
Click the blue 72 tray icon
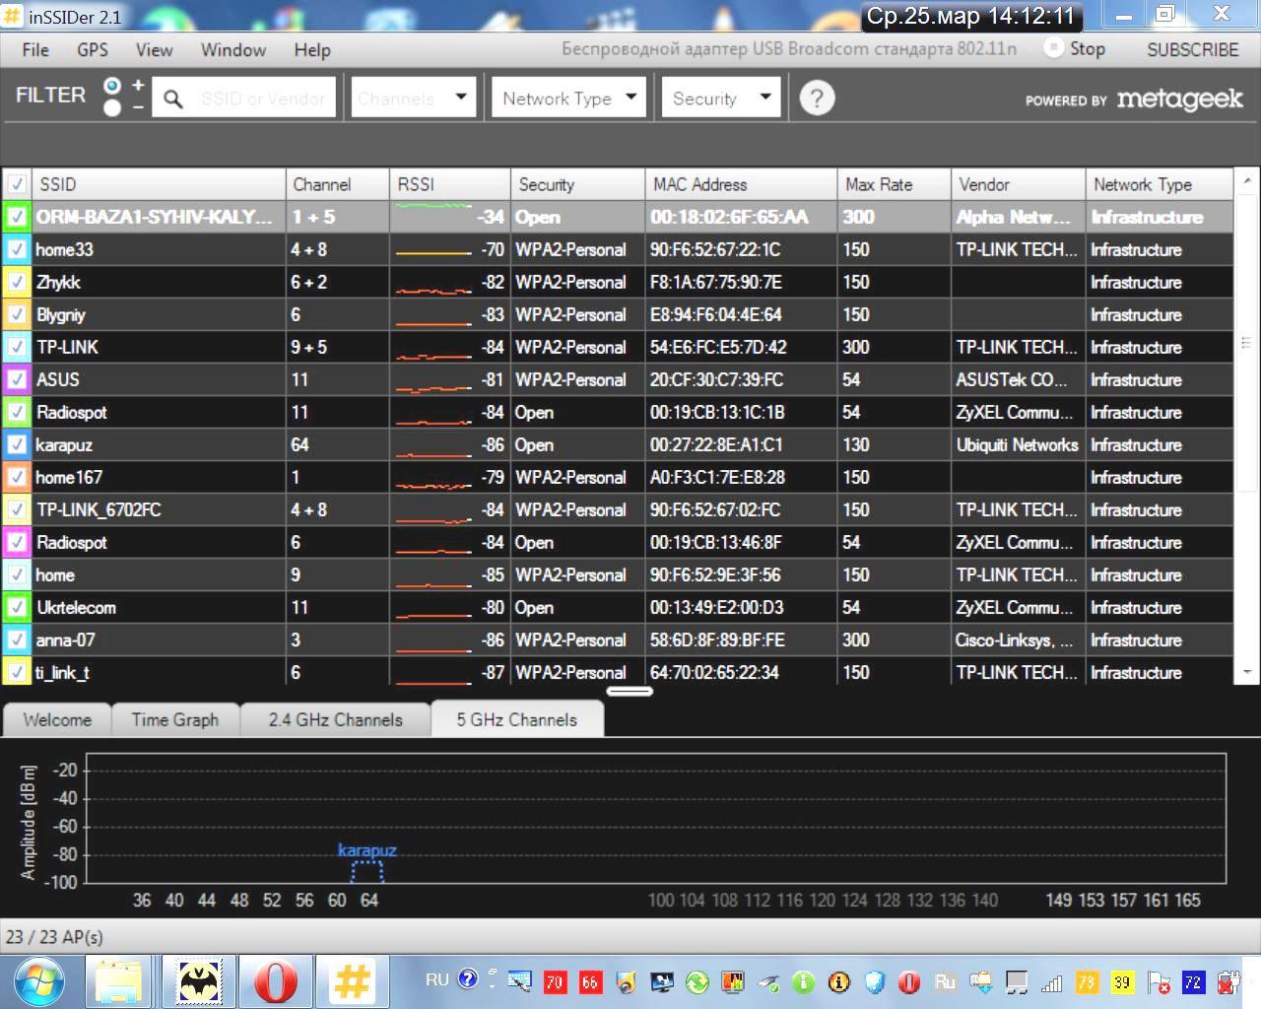tap(1193, 981)
